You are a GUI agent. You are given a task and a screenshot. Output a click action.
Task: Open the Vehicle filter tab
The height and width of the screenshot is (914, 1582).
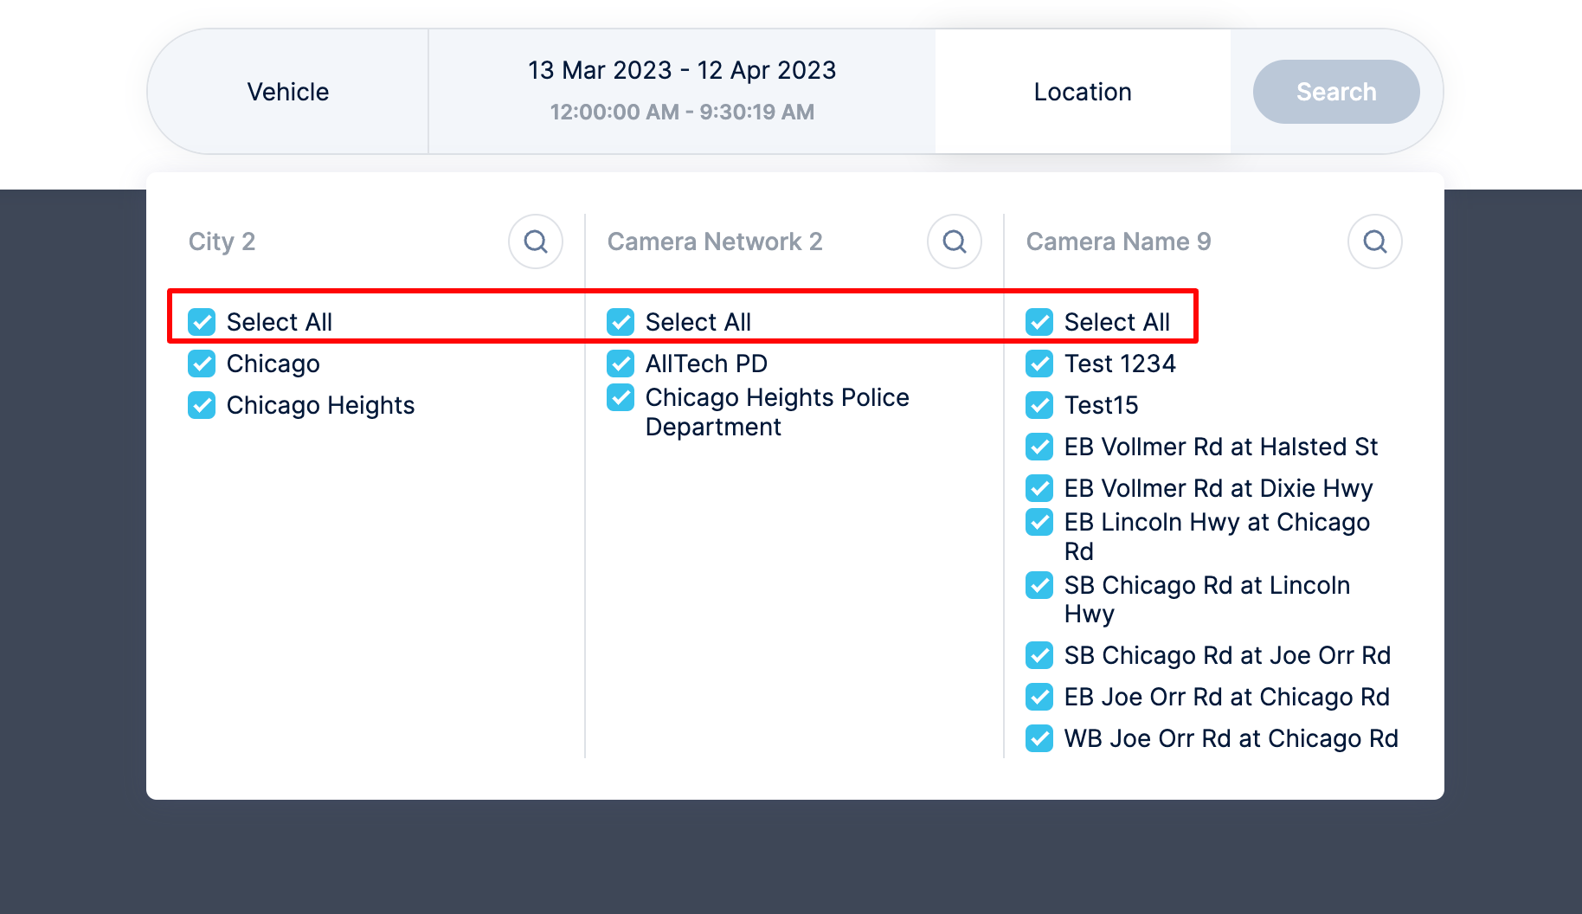288,92
